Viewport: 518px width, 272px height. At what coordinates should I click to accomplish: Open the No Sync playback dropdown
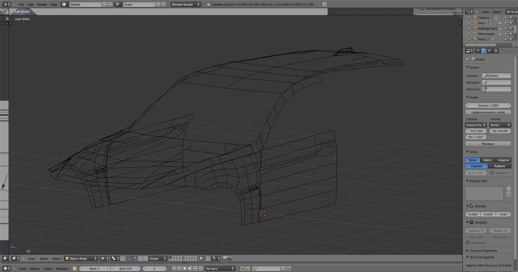pyautogui.click(x=220, y=268)
